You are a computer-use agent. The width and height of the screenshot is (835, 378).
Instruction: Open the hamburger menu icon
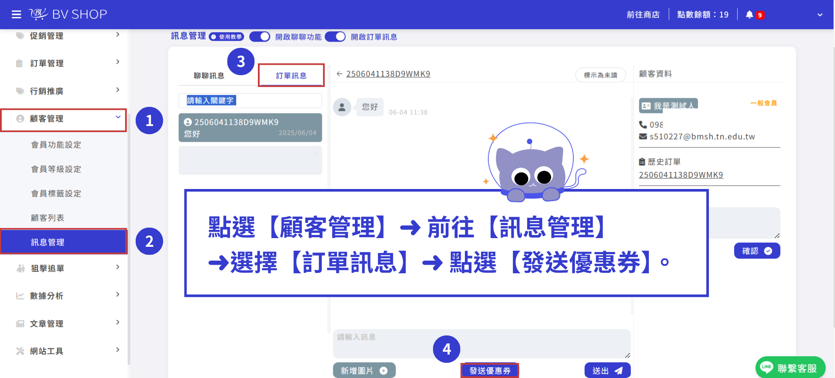tap(17, 15)
